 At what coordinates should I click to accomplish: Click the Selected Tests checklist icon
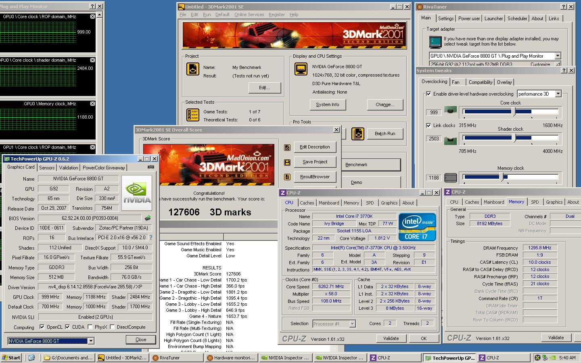click(x=192, y=115)
